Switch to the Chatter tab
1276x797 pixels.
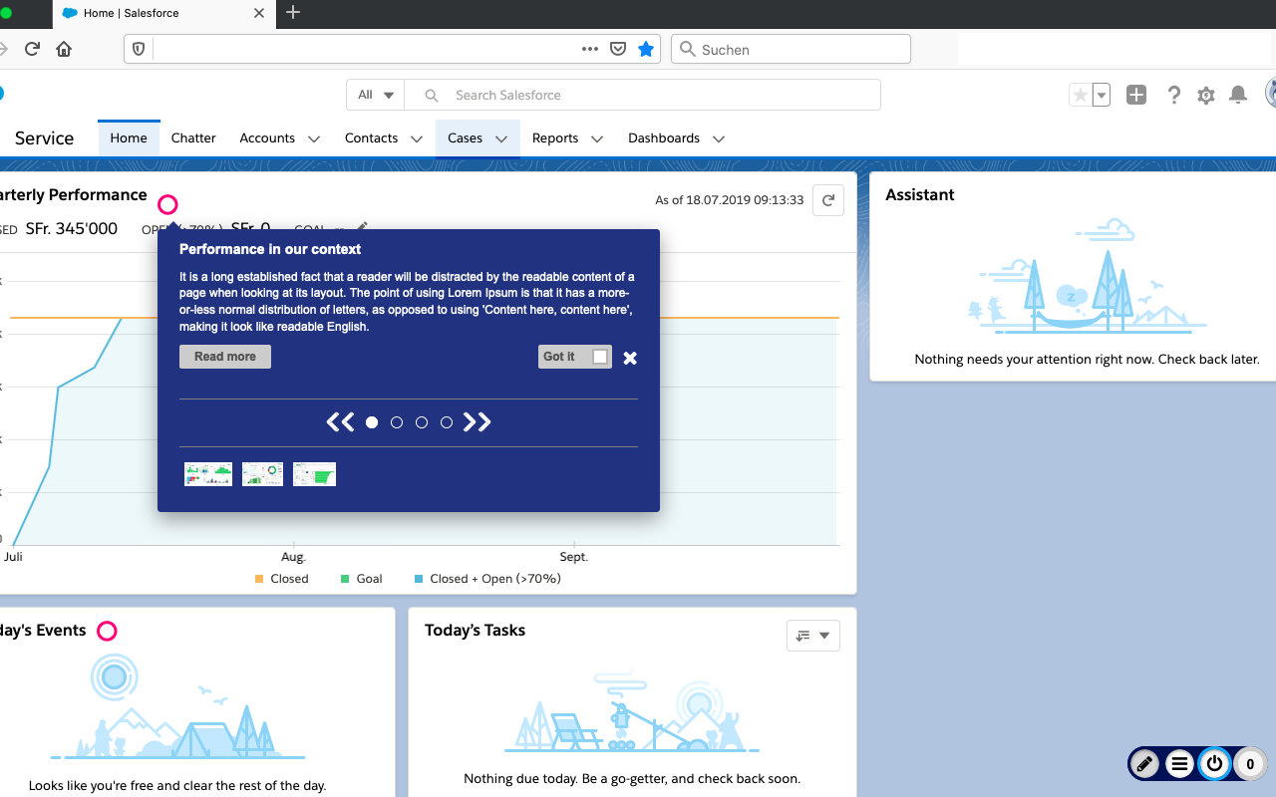(193, 138)
